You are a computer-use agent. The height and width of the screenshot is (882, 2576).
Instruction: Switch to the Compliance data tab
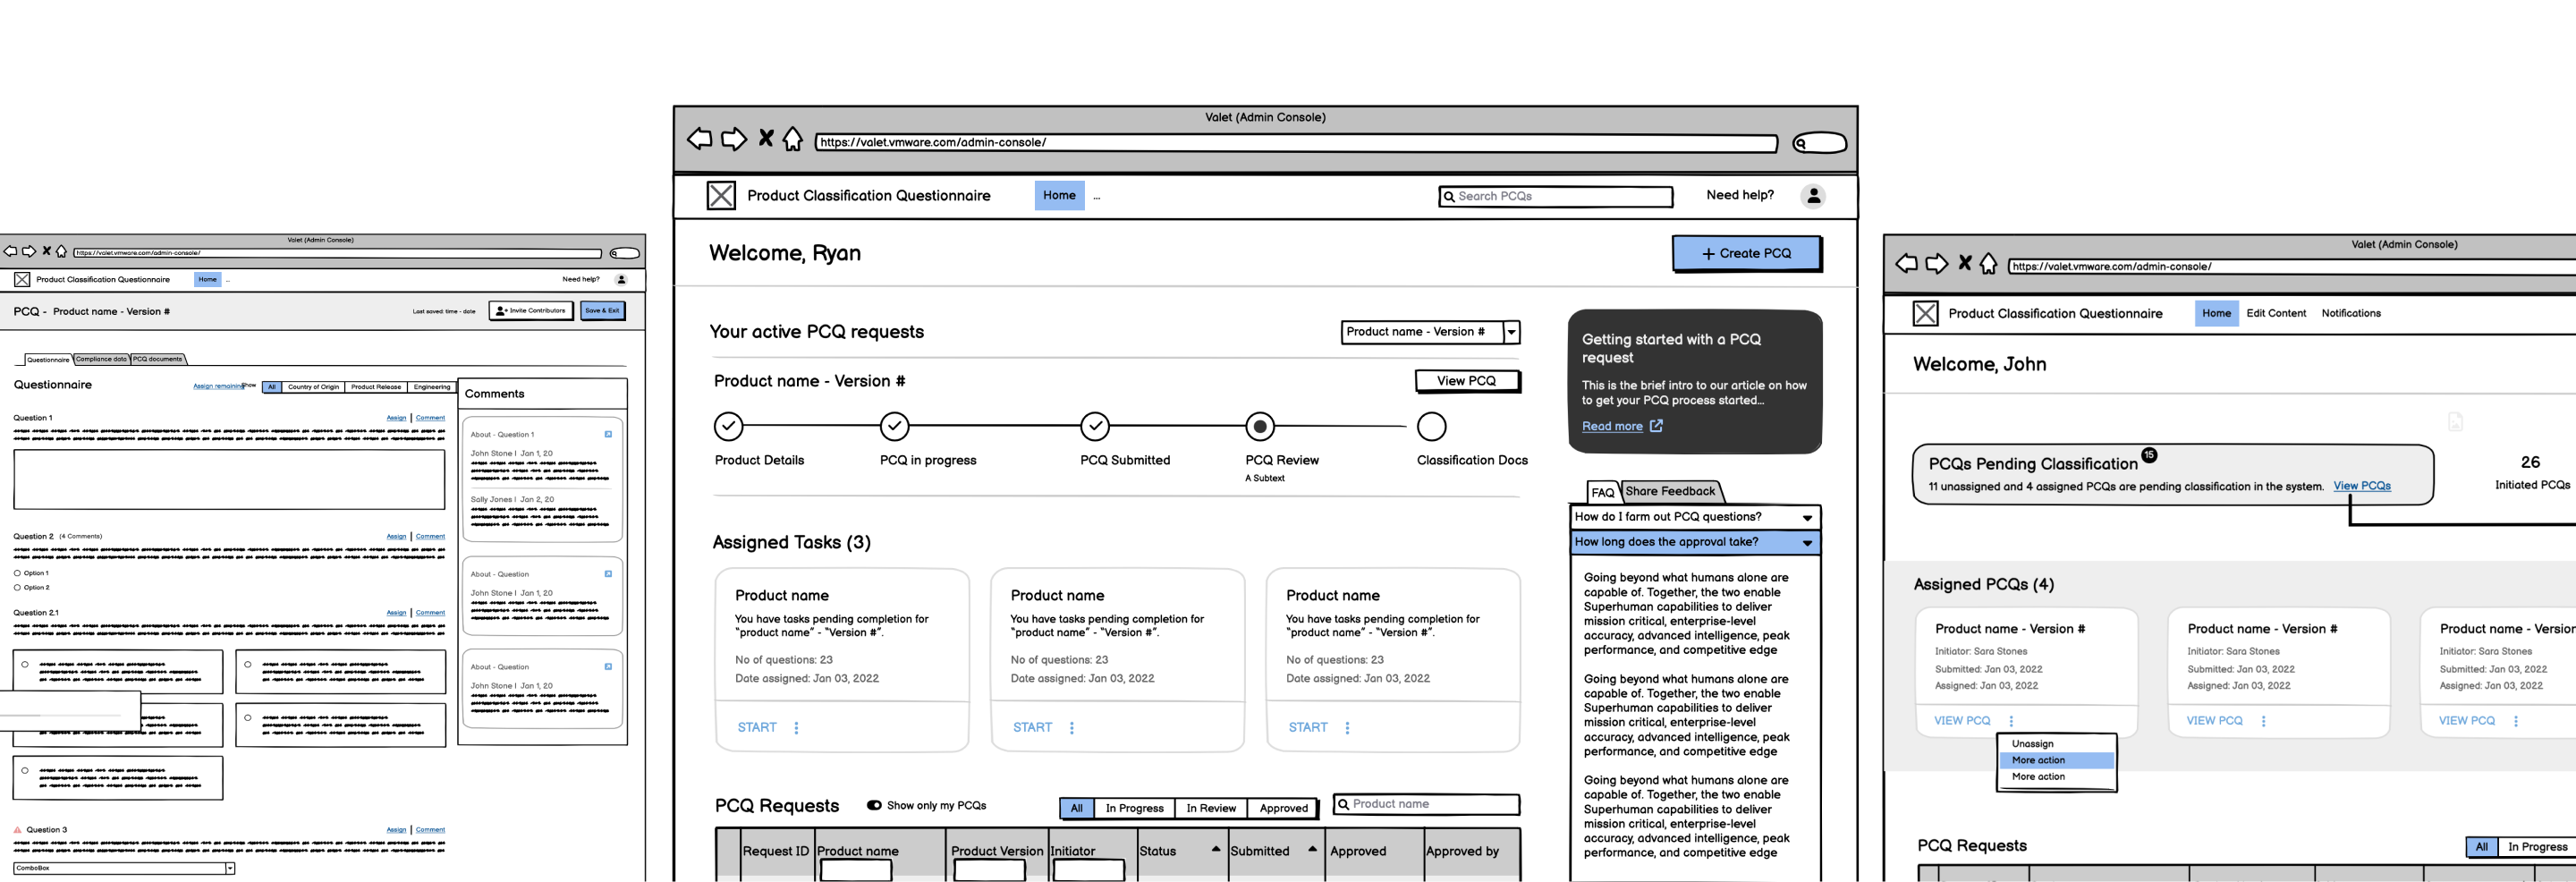(100, 359)
